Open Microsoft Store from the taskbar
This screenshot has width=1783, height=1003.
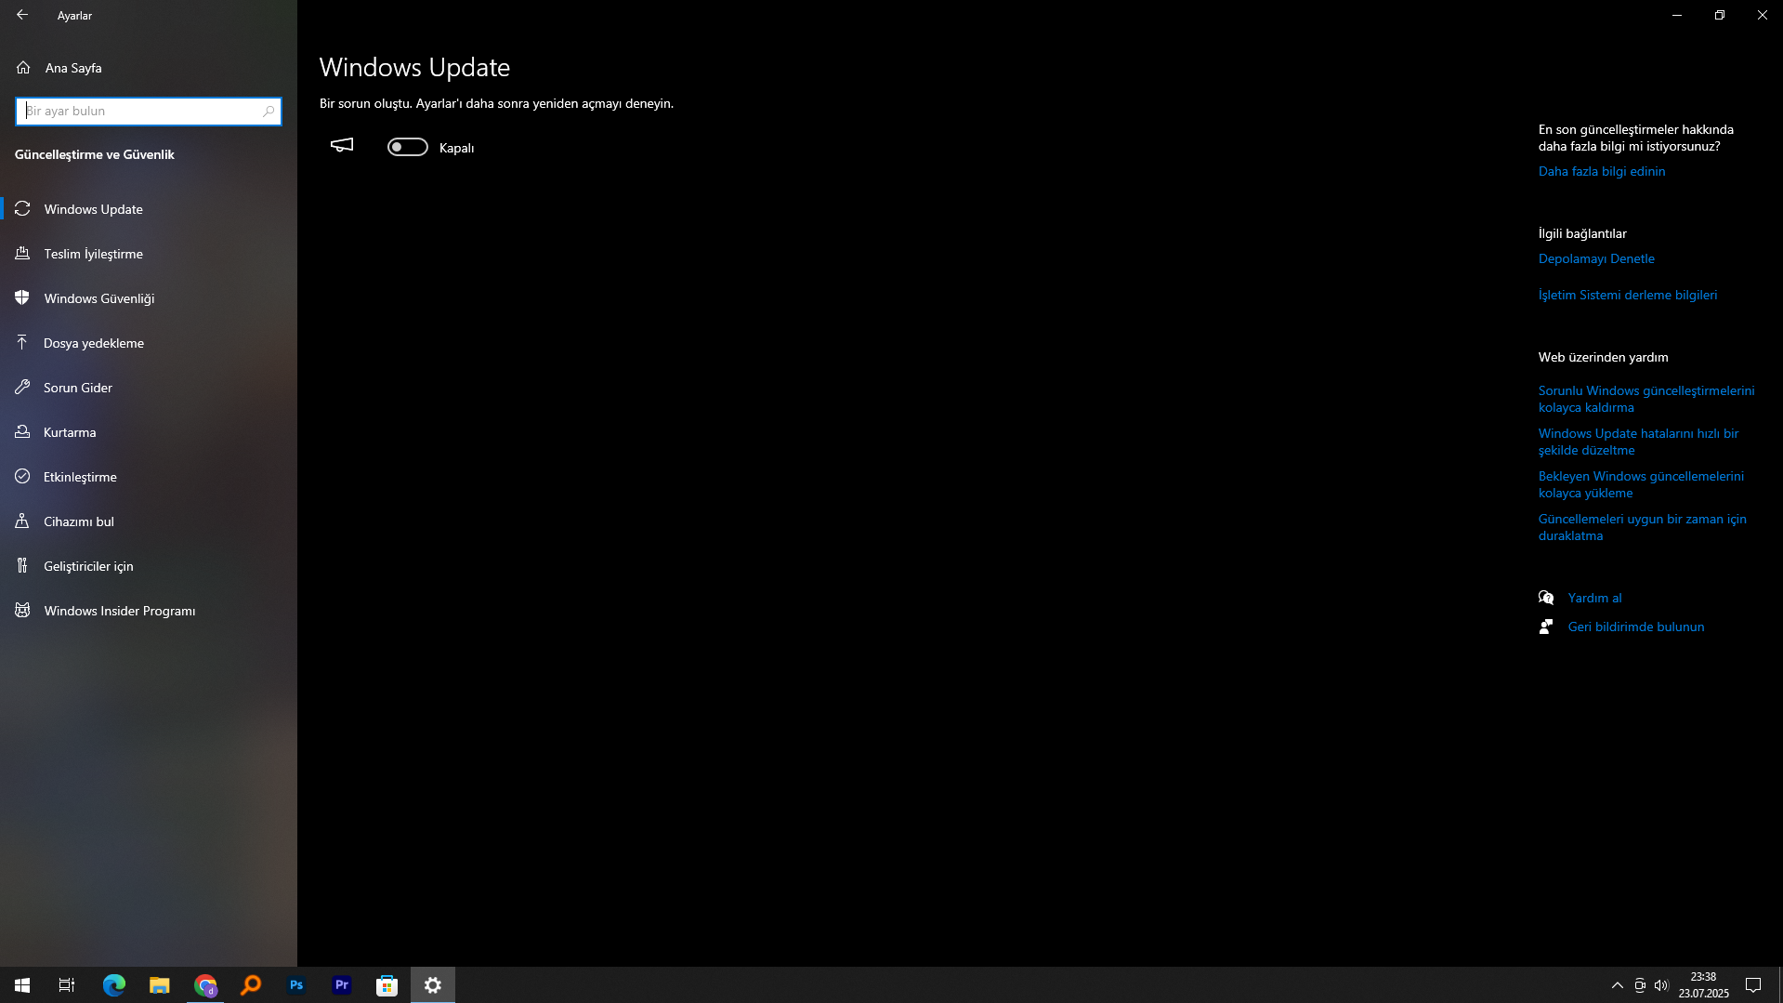(x=387, y=985)
